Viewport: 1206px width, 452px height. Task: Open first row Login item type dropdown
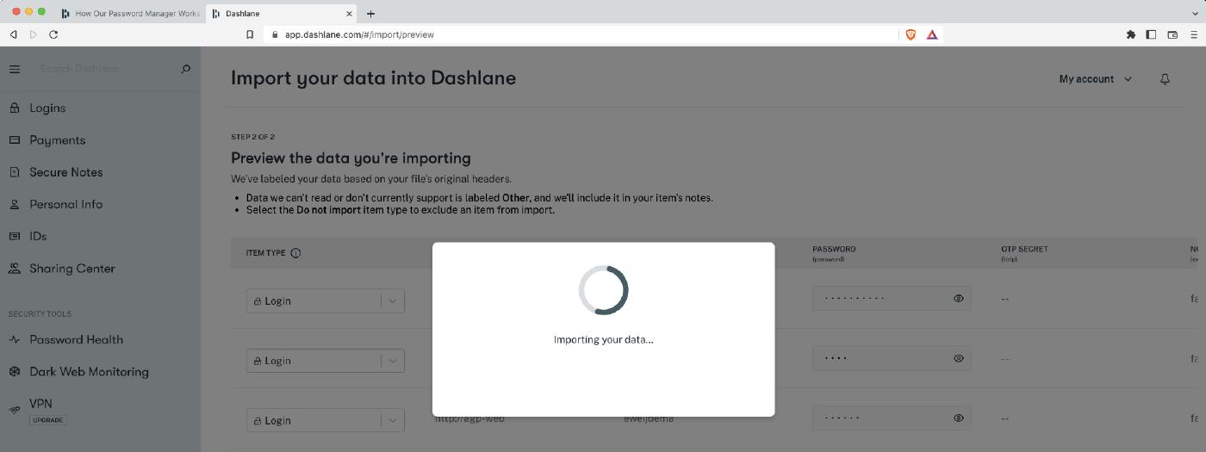(326, 300)
